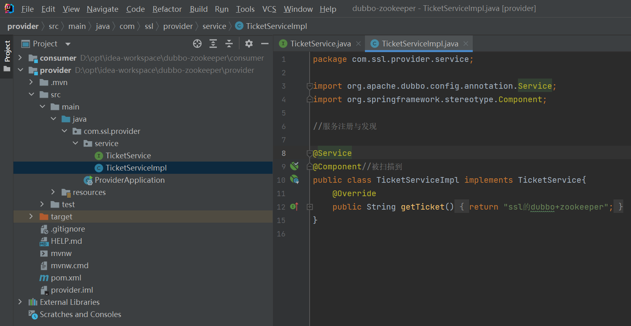Expand the .mvn folder
631x326 pixels.
click(x=31, y=82)
